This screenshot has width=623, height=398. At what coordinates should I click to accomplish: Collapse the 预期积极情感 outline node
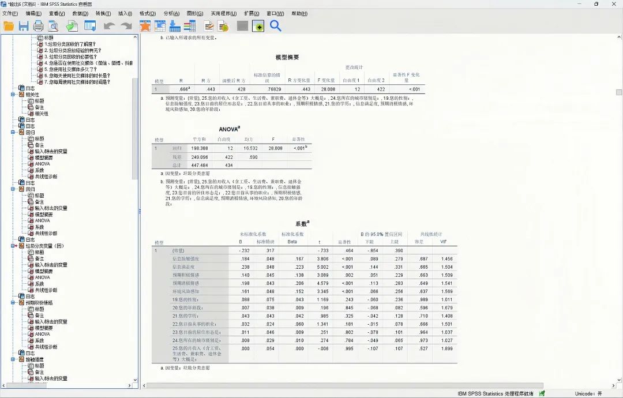point(13,302)
